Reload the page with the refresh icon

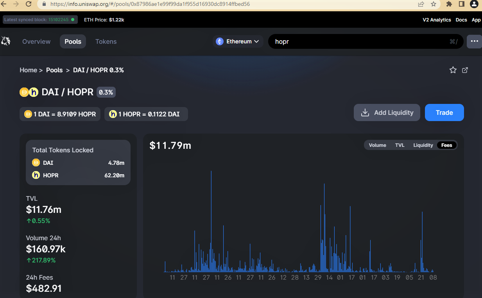29,4
